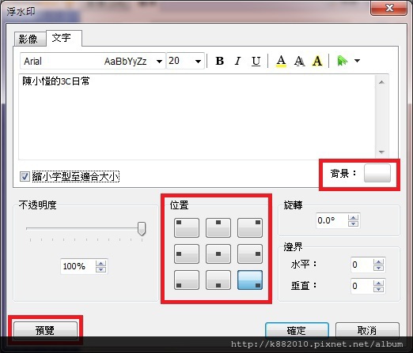
Task: Set watermark position to top-right
Action: (250, 227)
